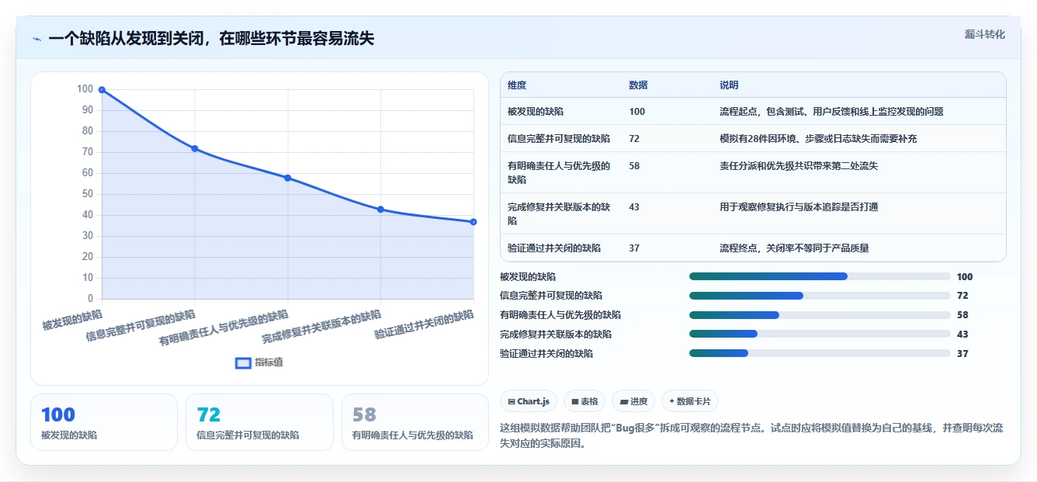Click the chart data point at value 43
This screenshot has height=482, width=1037.
[380, 210]
